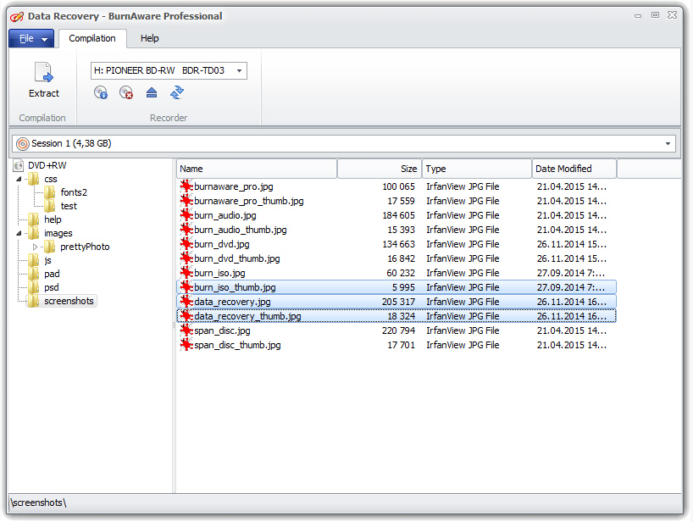693x522 pixels.
Task: Expand the prettyPhoto folder node
Action: (35, 247)
